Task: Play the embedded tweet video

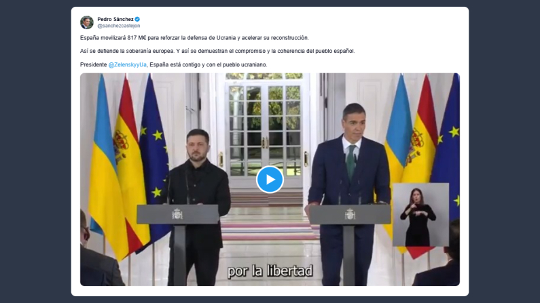Action: (x=270, y=180)
